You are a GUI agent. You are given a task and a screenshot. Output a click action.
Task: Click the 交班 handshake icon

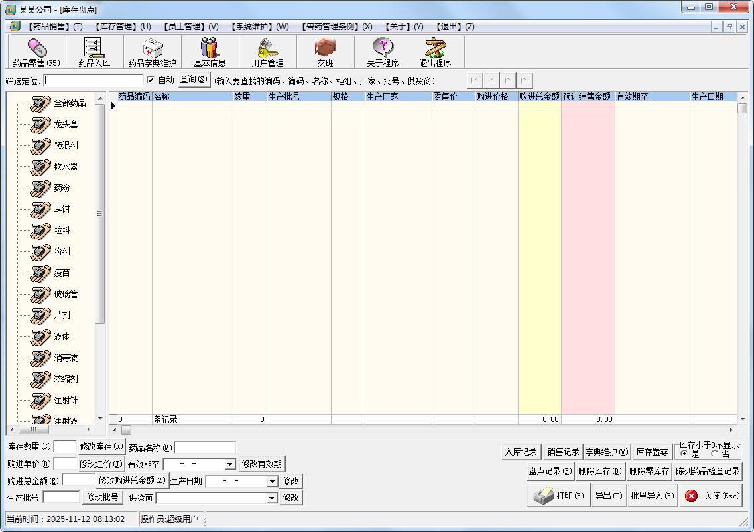click(x=325, y=48)
